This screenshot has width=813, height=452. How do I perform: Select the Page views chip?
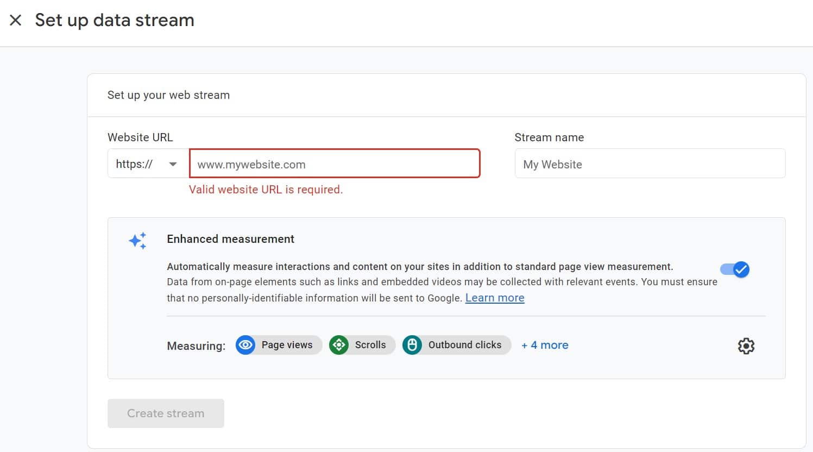coord(279,345)
